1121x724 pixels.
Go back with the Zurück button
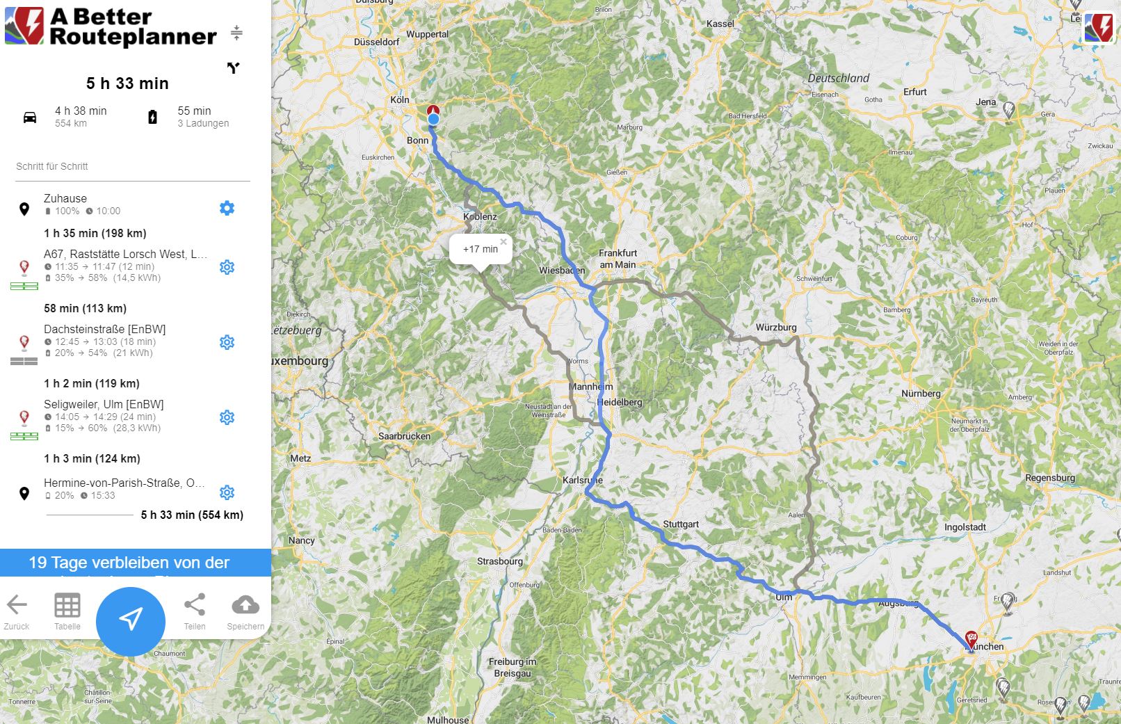coord(17,612)
